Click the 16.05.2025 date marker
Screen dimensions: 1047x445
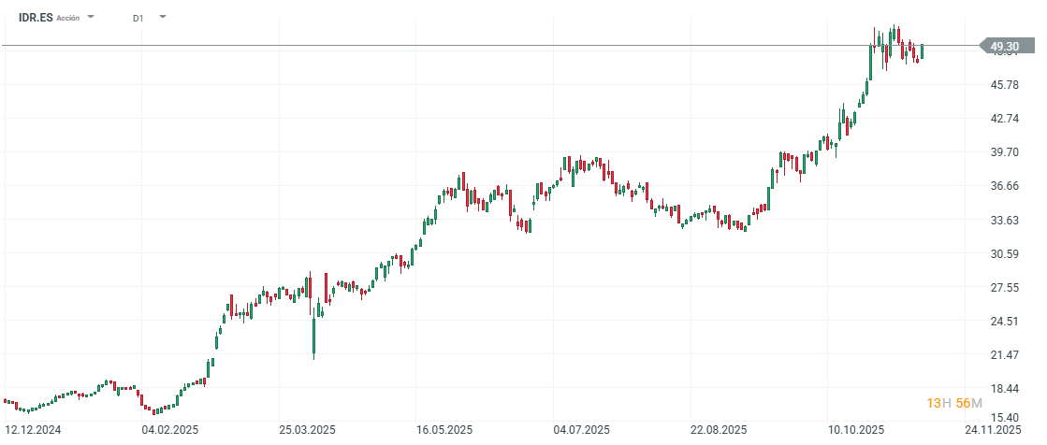coord(444,430)
